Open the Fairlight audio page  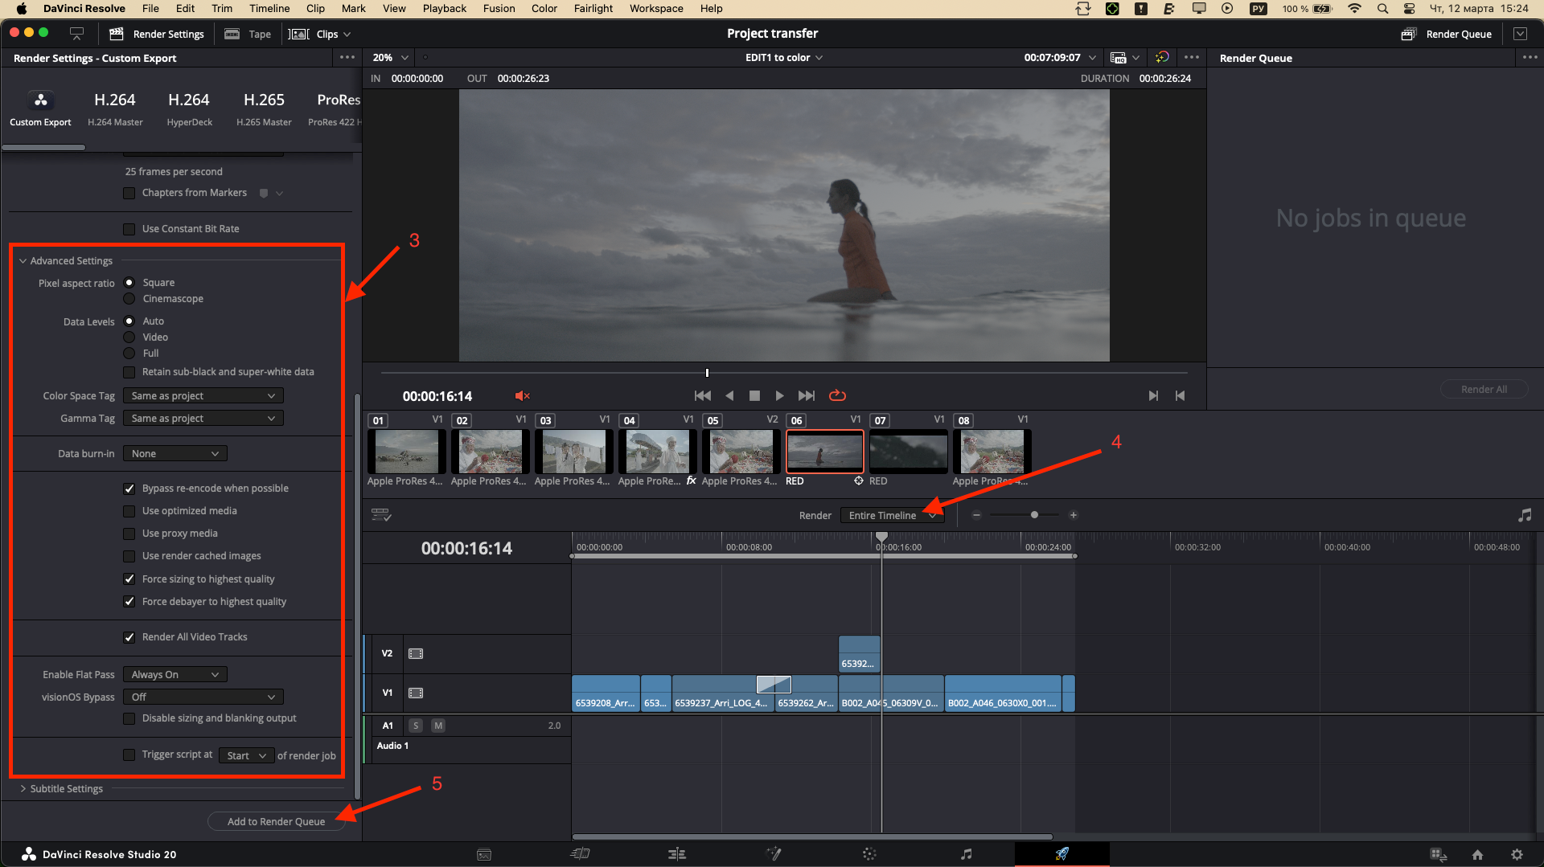pos(966,854)
